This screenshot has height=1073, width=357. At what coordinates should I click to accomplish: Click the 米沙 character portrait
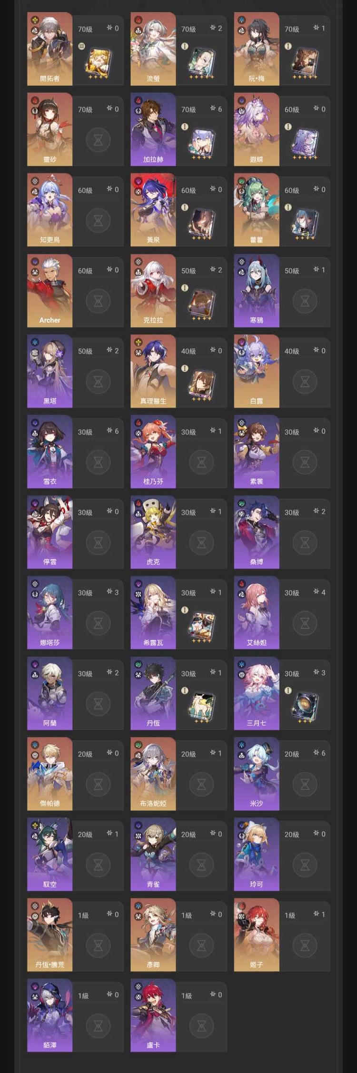[x=257, y=774]
